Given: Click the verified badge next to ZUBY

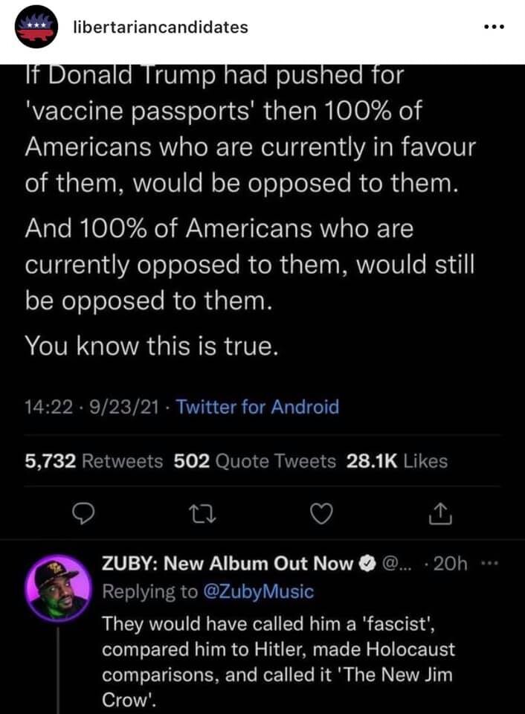Looking at the screenshot, I should tap(368, 565).
